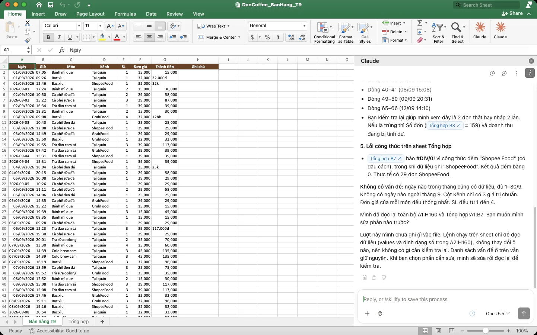Open the Data ribbon tab
Image resolution: width=537 pixels, height=335 pixels.
pos(151,14)
